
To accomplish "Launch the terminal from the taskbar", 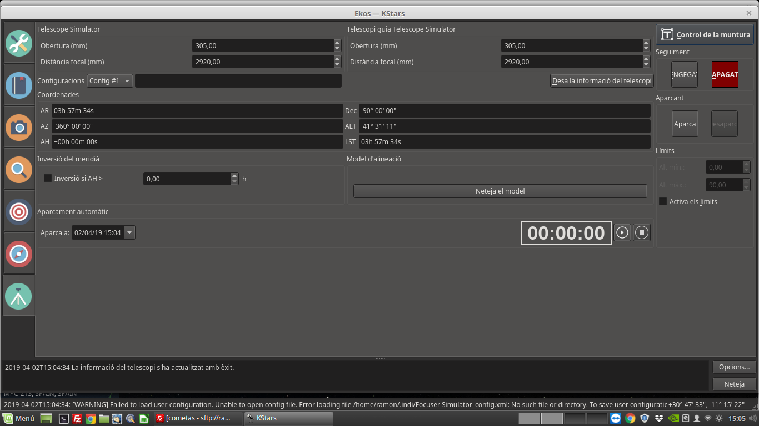I will [64, 418].
